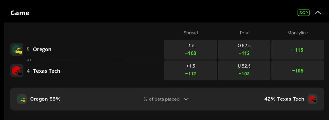Open the % of bets placed dropdown
This screenshot has height=120, width=329.
pos(166,99)
